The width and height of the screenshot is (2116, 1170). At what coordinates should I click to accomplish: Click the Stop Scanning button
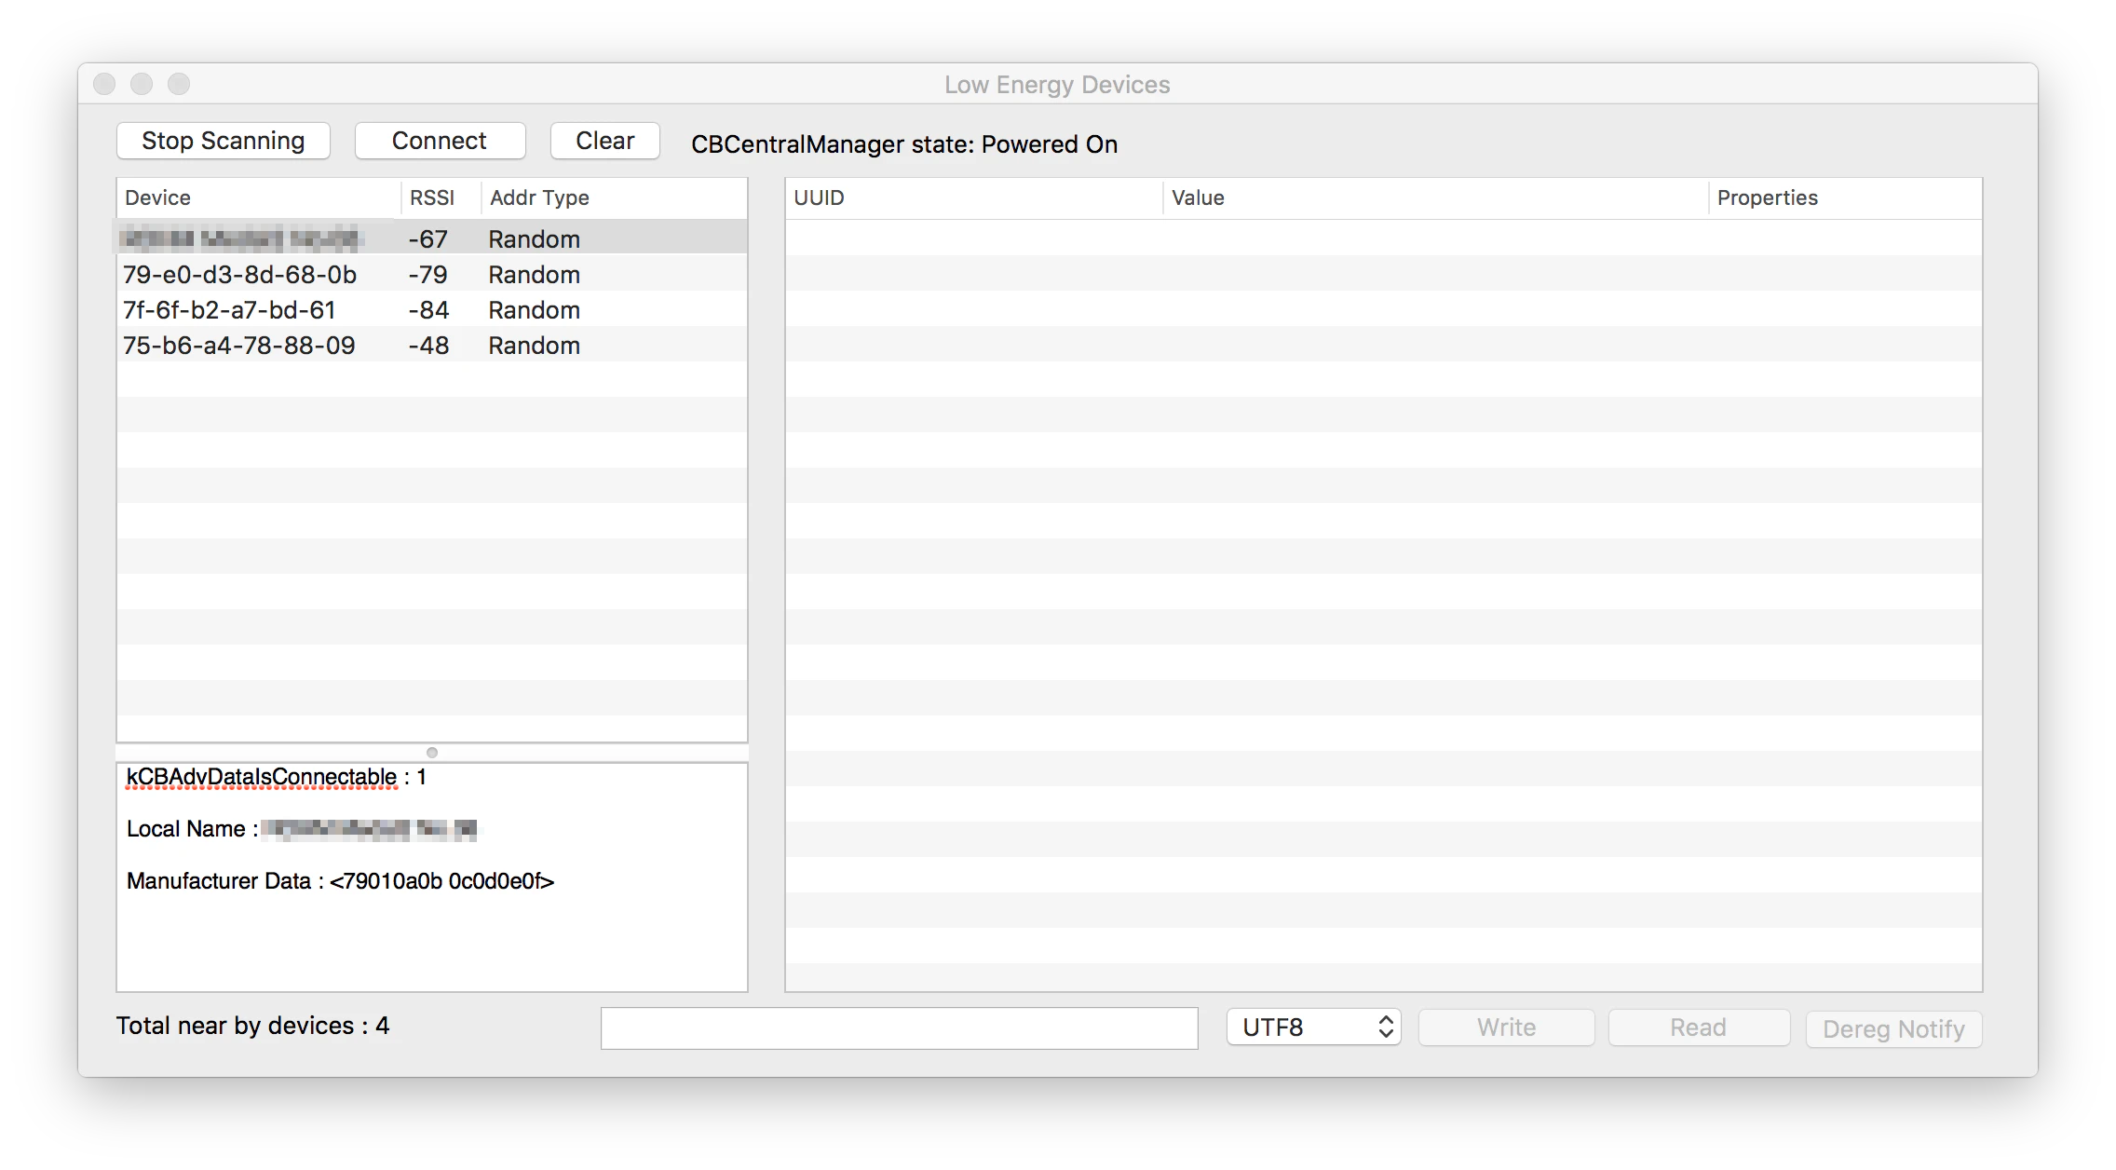(x=223, y=141)
